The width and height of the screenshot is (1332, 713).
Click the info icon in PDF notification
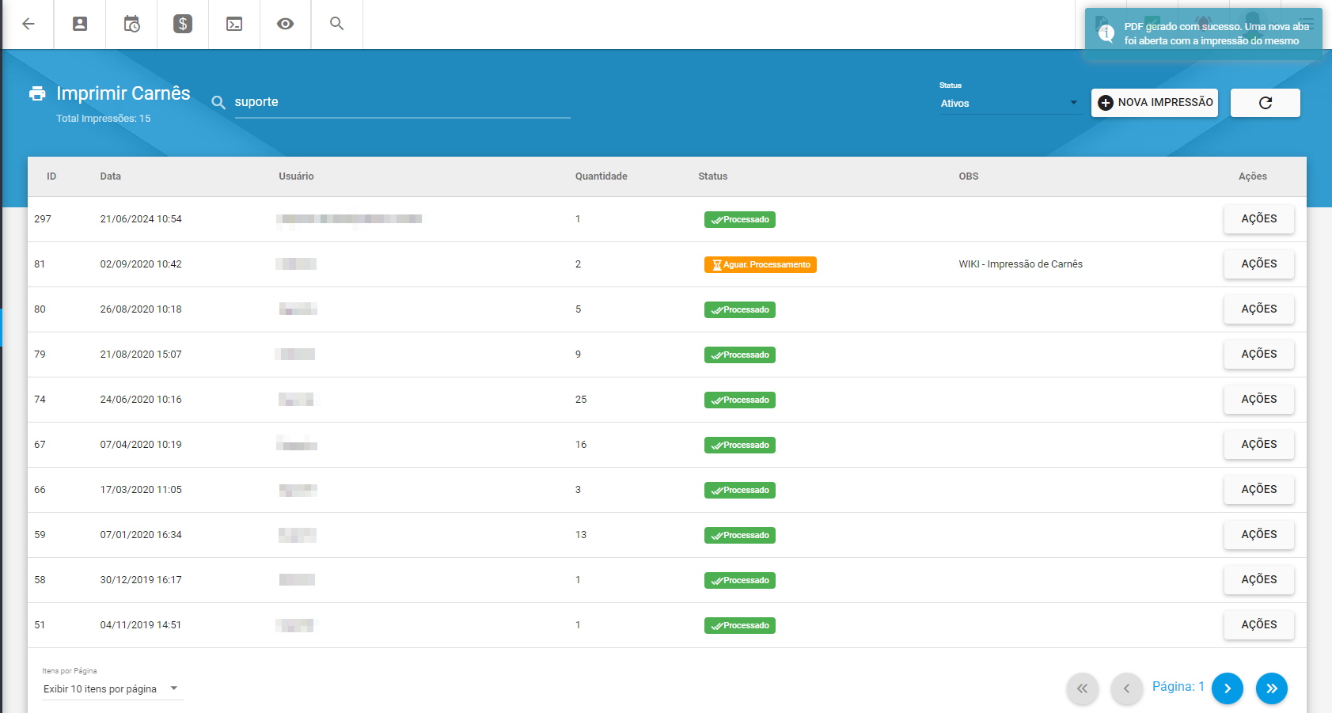[x=1106, y=33]
